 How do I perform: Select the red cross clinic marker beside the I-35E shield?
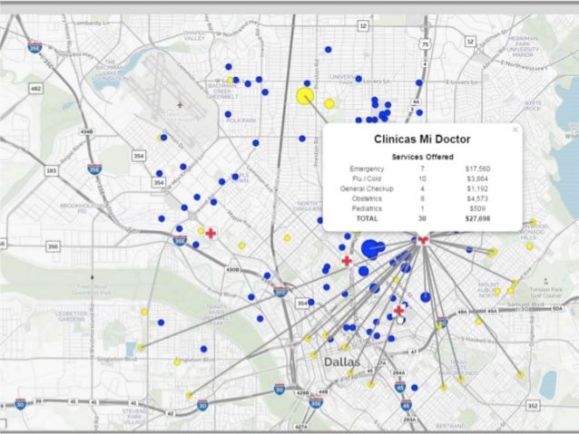click(x=211, y=233)
